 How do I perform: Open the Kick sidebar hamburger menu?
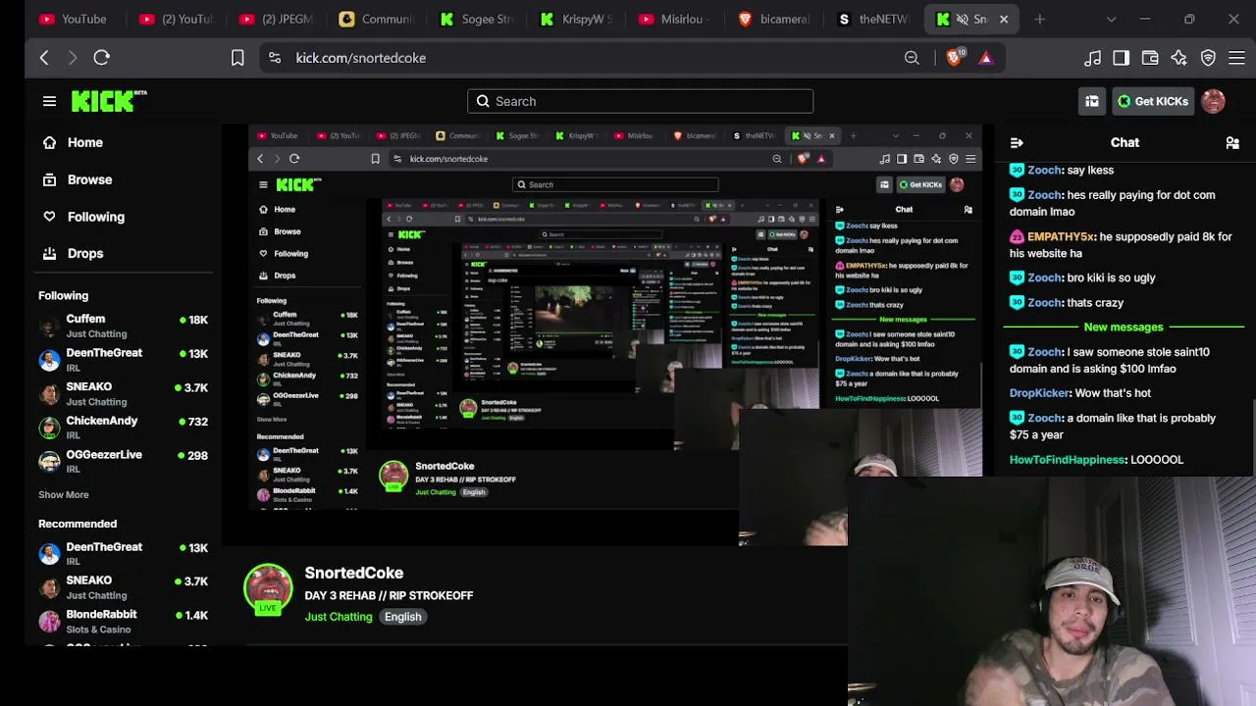[x=49, y=101]
